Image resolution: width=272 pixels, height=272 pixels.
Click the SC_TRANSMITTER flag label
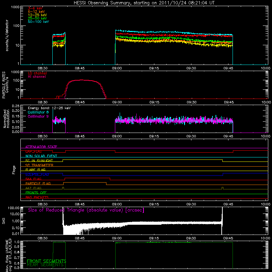click(x=39, y=165)
